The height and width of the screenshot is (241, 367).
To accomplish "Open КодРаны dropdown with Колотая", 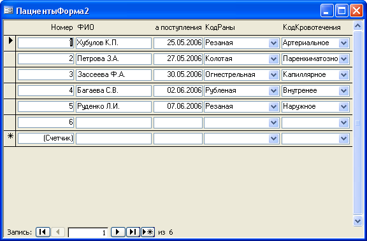I will tap(273, 59).
